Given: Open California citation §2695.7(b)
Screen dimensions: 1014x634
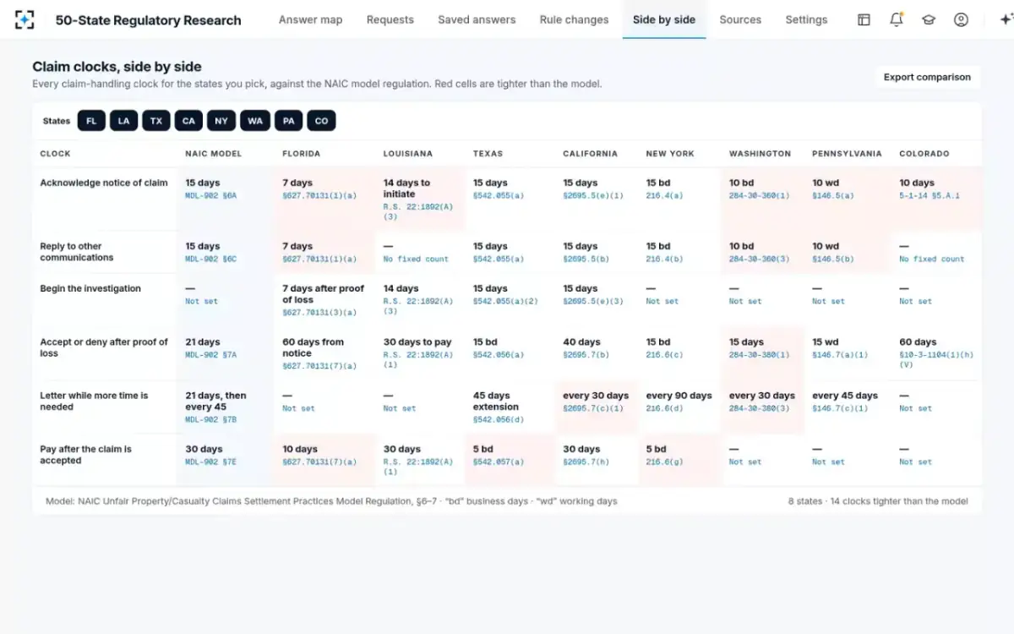Looking at the screenshot, I should [x=586, y=355].
